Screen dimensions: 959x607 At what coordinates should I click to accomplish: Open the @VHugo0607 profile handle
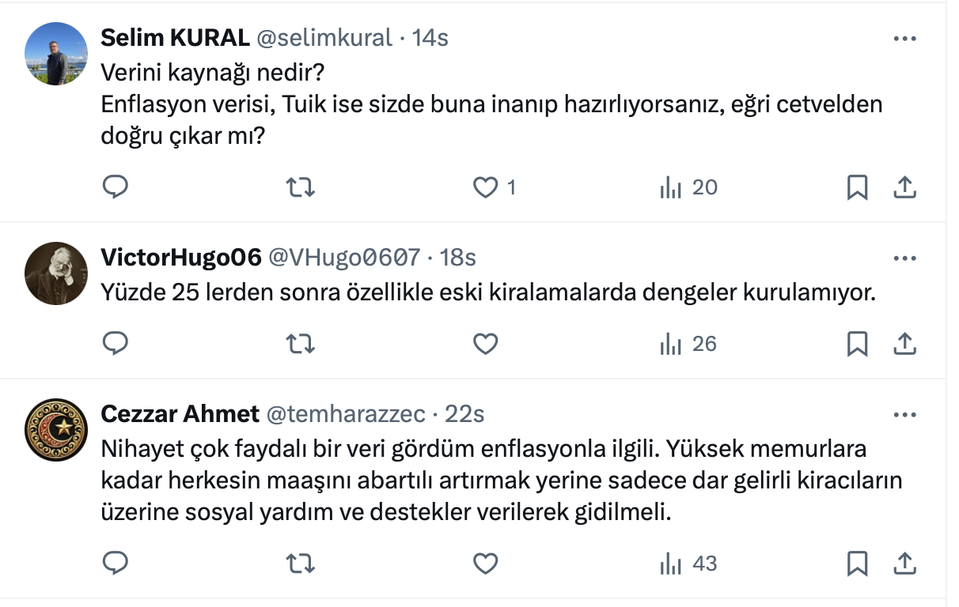tap(344, 258)
